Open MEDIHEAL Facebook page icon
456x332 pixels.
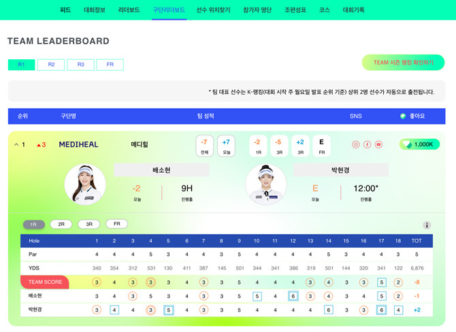click(x=367, y=145)
